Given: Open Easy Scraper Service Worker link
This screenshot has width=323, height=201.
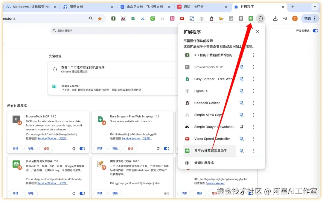Looking at the screenshot, I should (x=137, y=138).
